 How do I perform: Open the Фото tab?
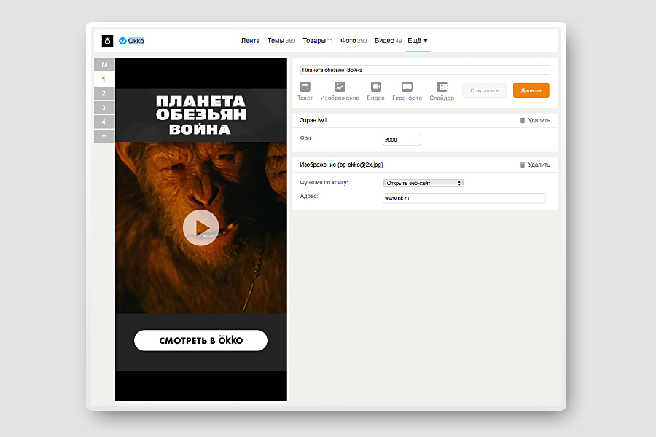354,41
